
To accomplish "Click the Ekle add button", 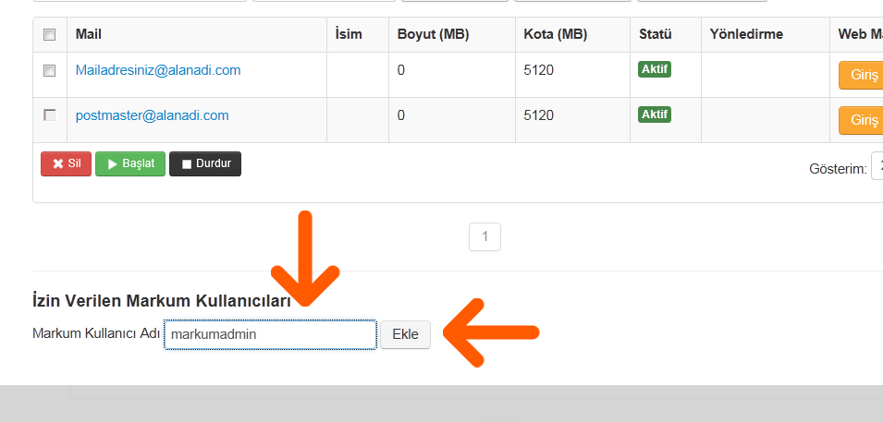I will click(x=406, y=334).
